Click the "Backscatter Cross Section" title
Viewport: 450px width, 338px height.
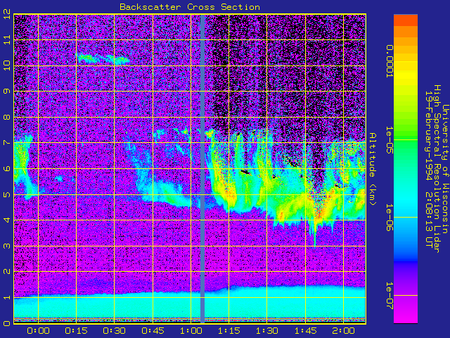[190, 7]
